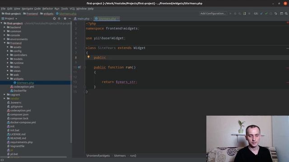Viewport: 289px width, 162px height.
Task: Click the error stripe indicator at top-right of editor
Action: point(288,22)
